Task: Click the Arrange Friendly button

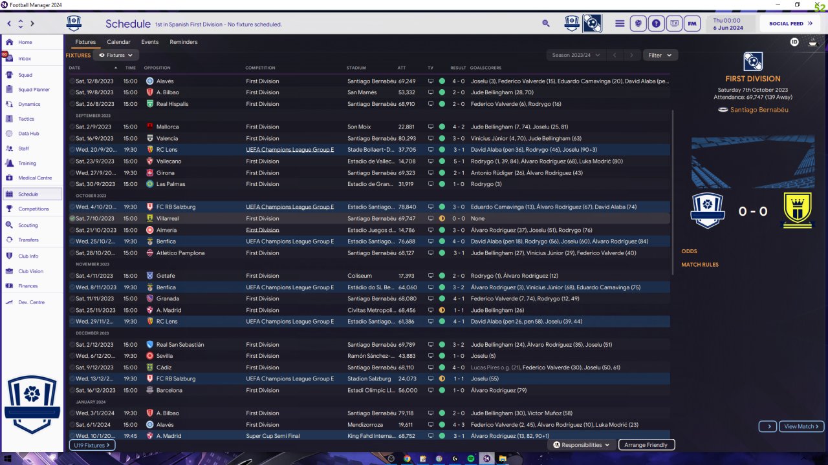Action: [646, 445]
